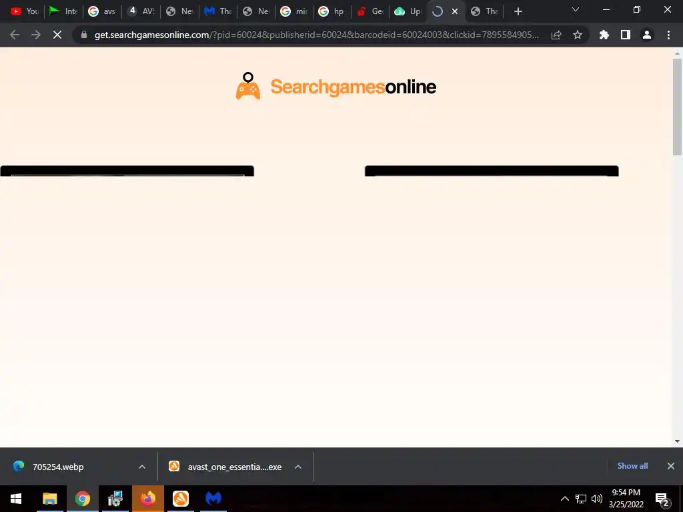The height and width of the screenshot is (512, 683).
Task: Switch to the YouTube tab
Action: coord(25,11)
